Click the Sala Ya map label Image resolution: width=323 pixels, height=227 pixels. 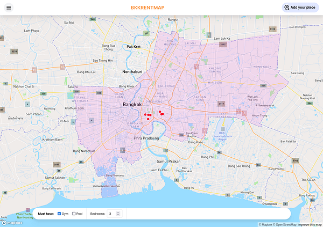click(x=73, y=87)
